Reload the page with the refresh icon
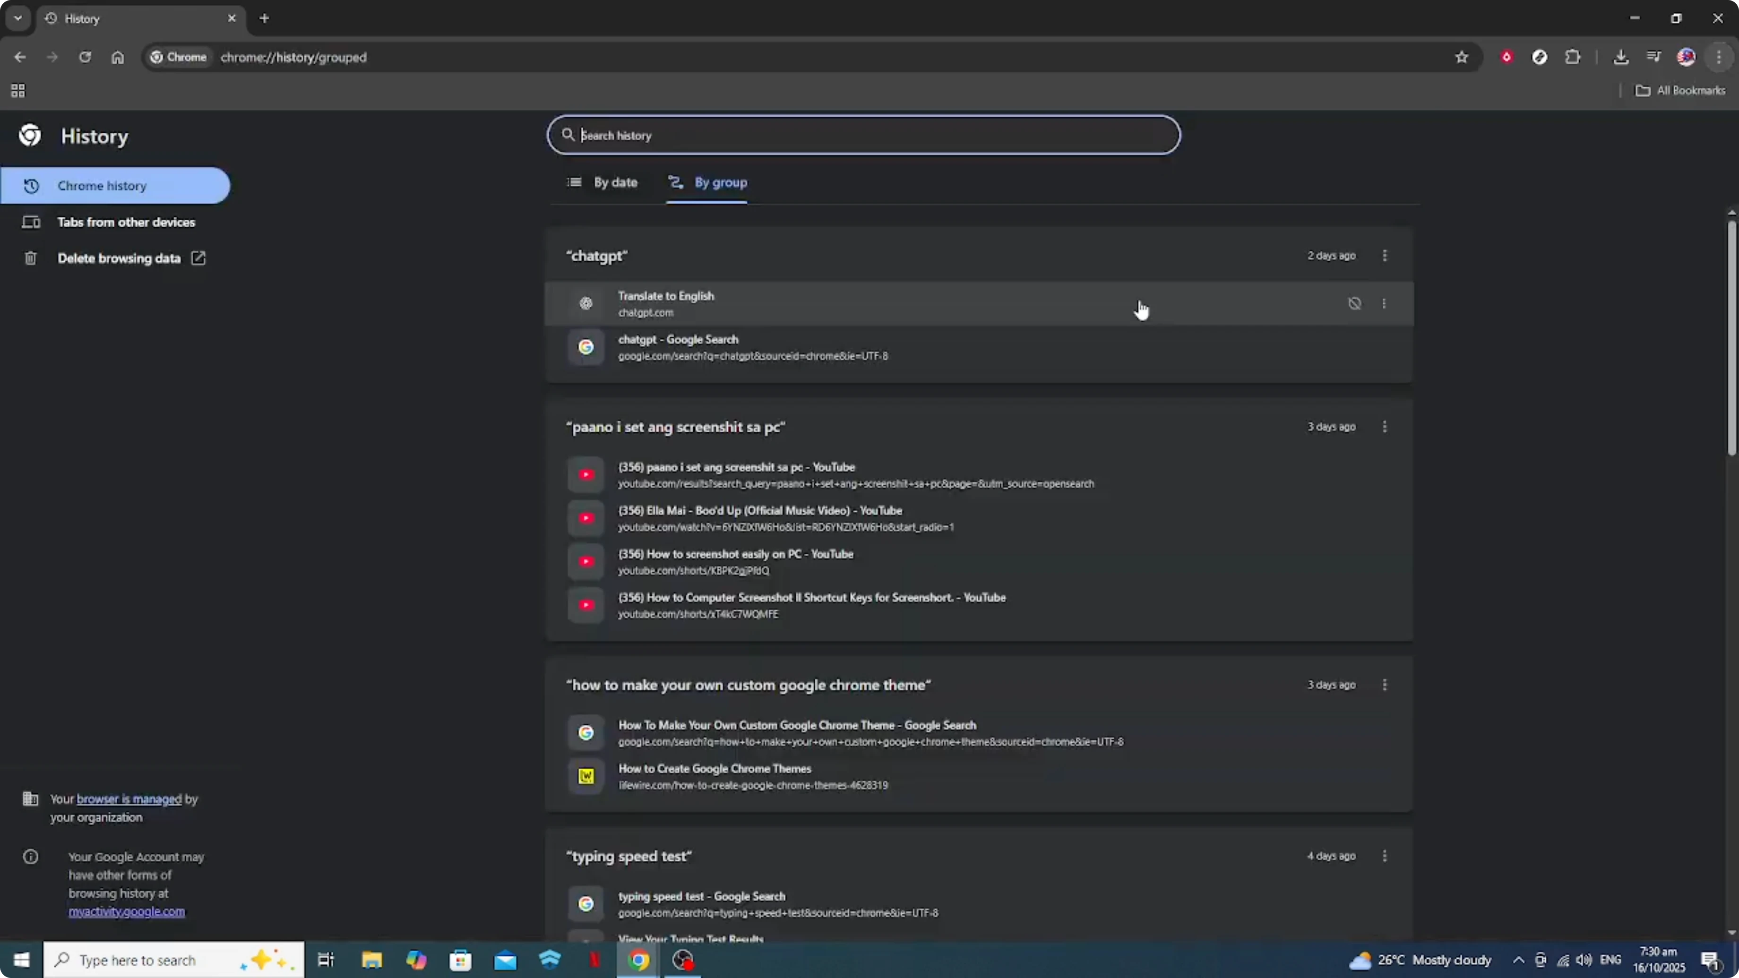Image resolution: width=1739 pixels, height=978 pixels. (x=86, y=57)
